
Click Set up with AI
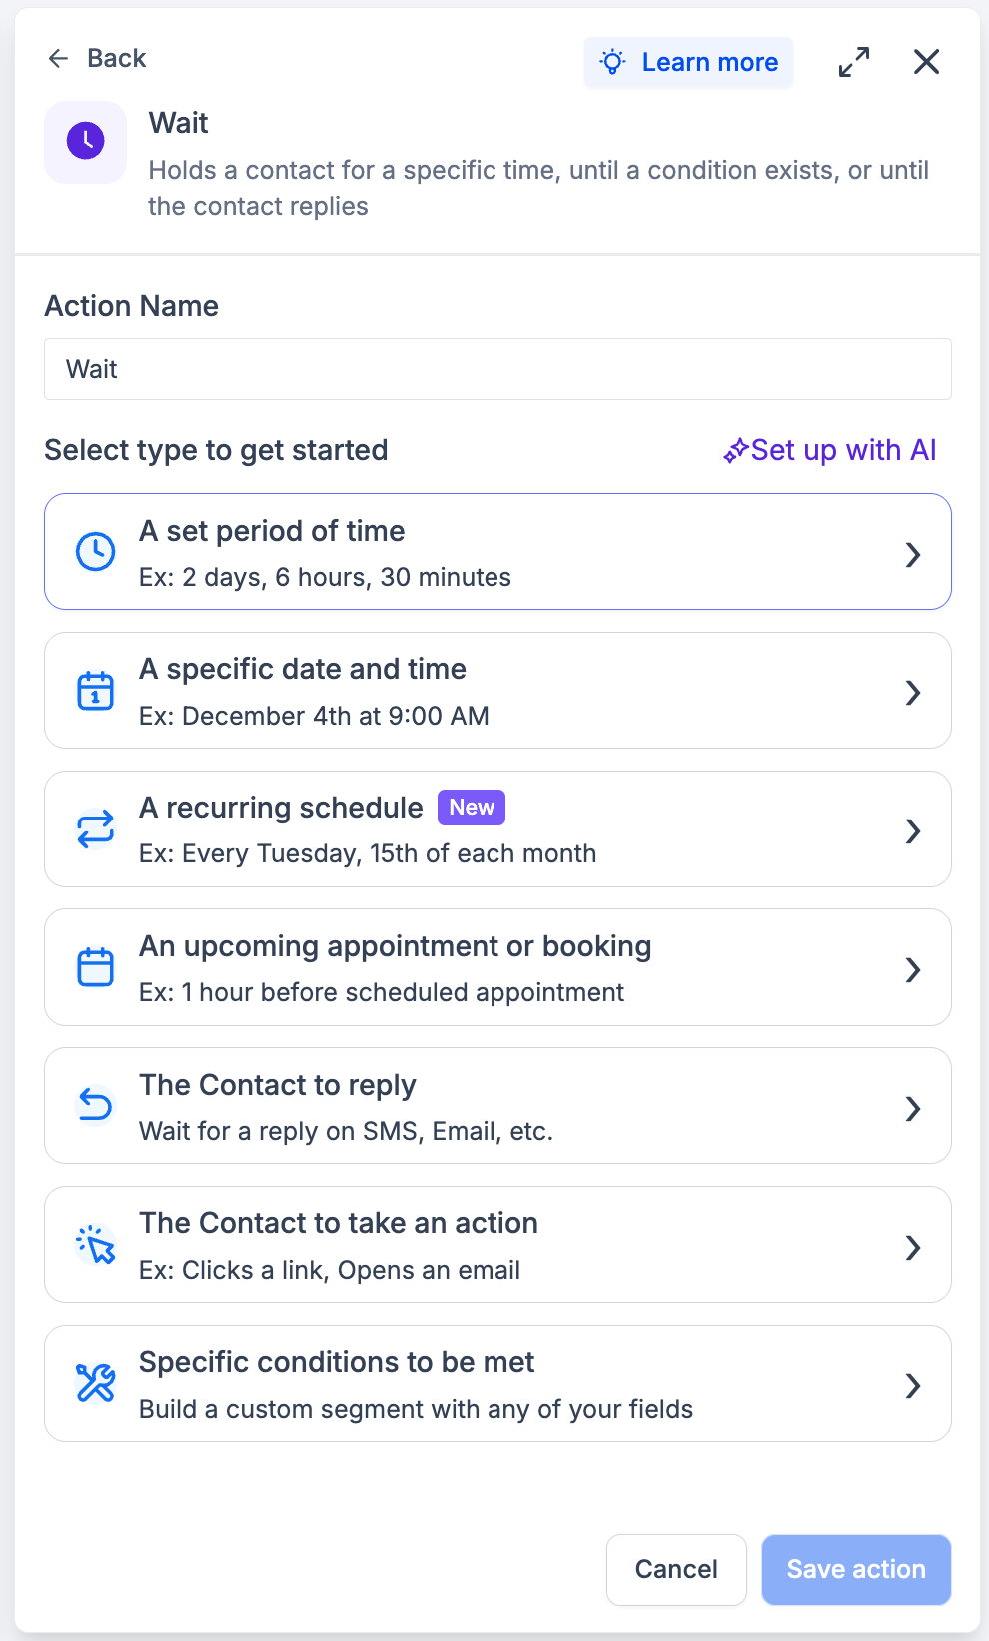[x=830, y=451]
